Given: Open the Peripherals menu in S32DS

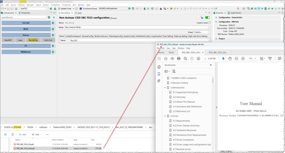Looking at the screenshot, I should point(66,5).
